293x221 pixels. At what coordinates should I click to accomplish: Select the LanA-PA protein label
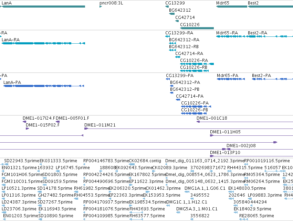12,82
